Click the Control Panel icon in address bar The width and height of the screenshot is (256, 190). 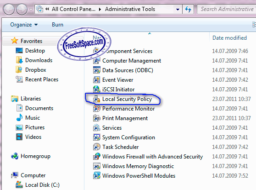tap(39, 9)
